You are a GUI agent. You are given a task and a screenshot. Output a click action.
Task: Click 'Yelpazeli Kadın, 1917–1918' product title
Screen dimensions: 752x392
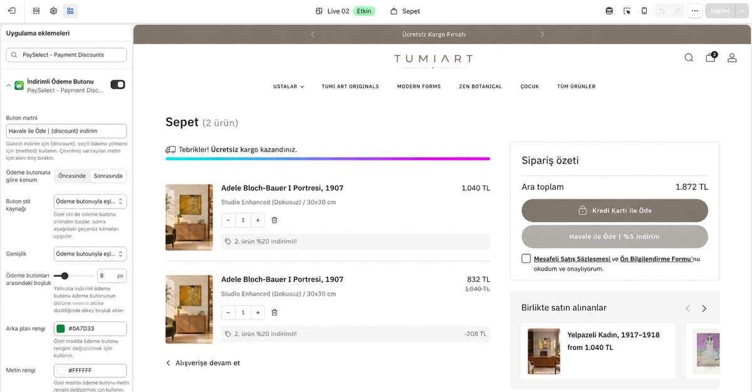[x=614, y=335]
